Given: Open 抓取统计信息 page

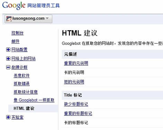Looking at the screenshot, I should tap(26, 92).
